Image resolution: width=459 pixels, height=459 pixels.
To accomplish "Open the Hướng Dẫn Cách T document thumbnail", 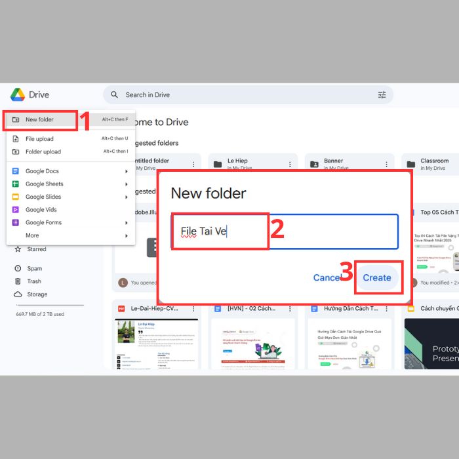I will tap(349, 344).
